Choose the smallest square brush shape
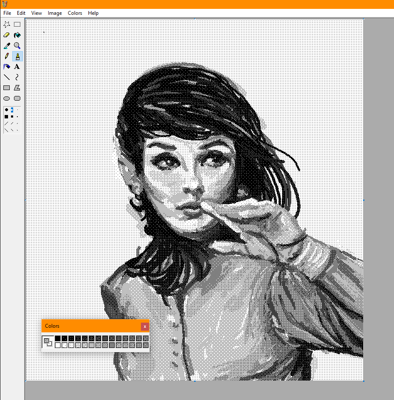 [17, 117]
